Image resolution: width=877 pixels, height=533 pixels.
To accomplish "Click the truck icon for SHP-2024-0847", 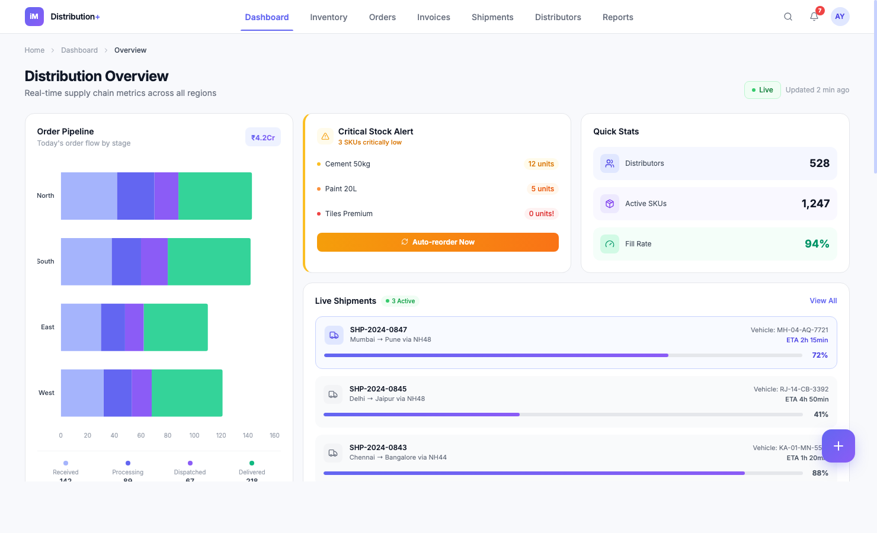I will pos(334,335).
